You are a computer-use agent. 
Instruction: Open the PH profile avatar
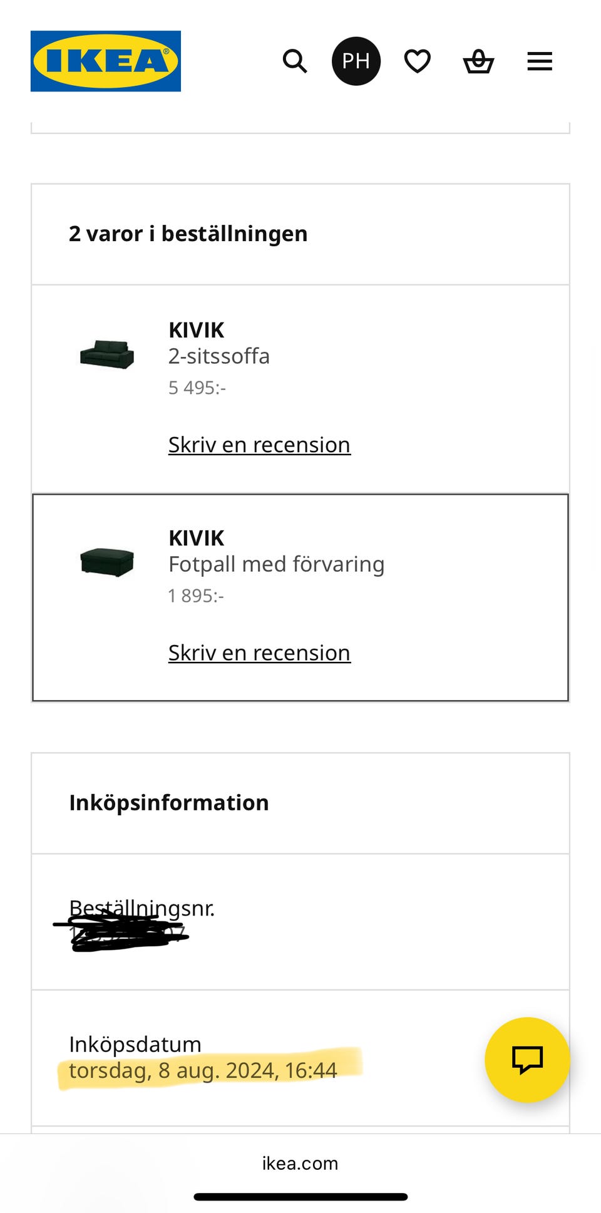356,61
